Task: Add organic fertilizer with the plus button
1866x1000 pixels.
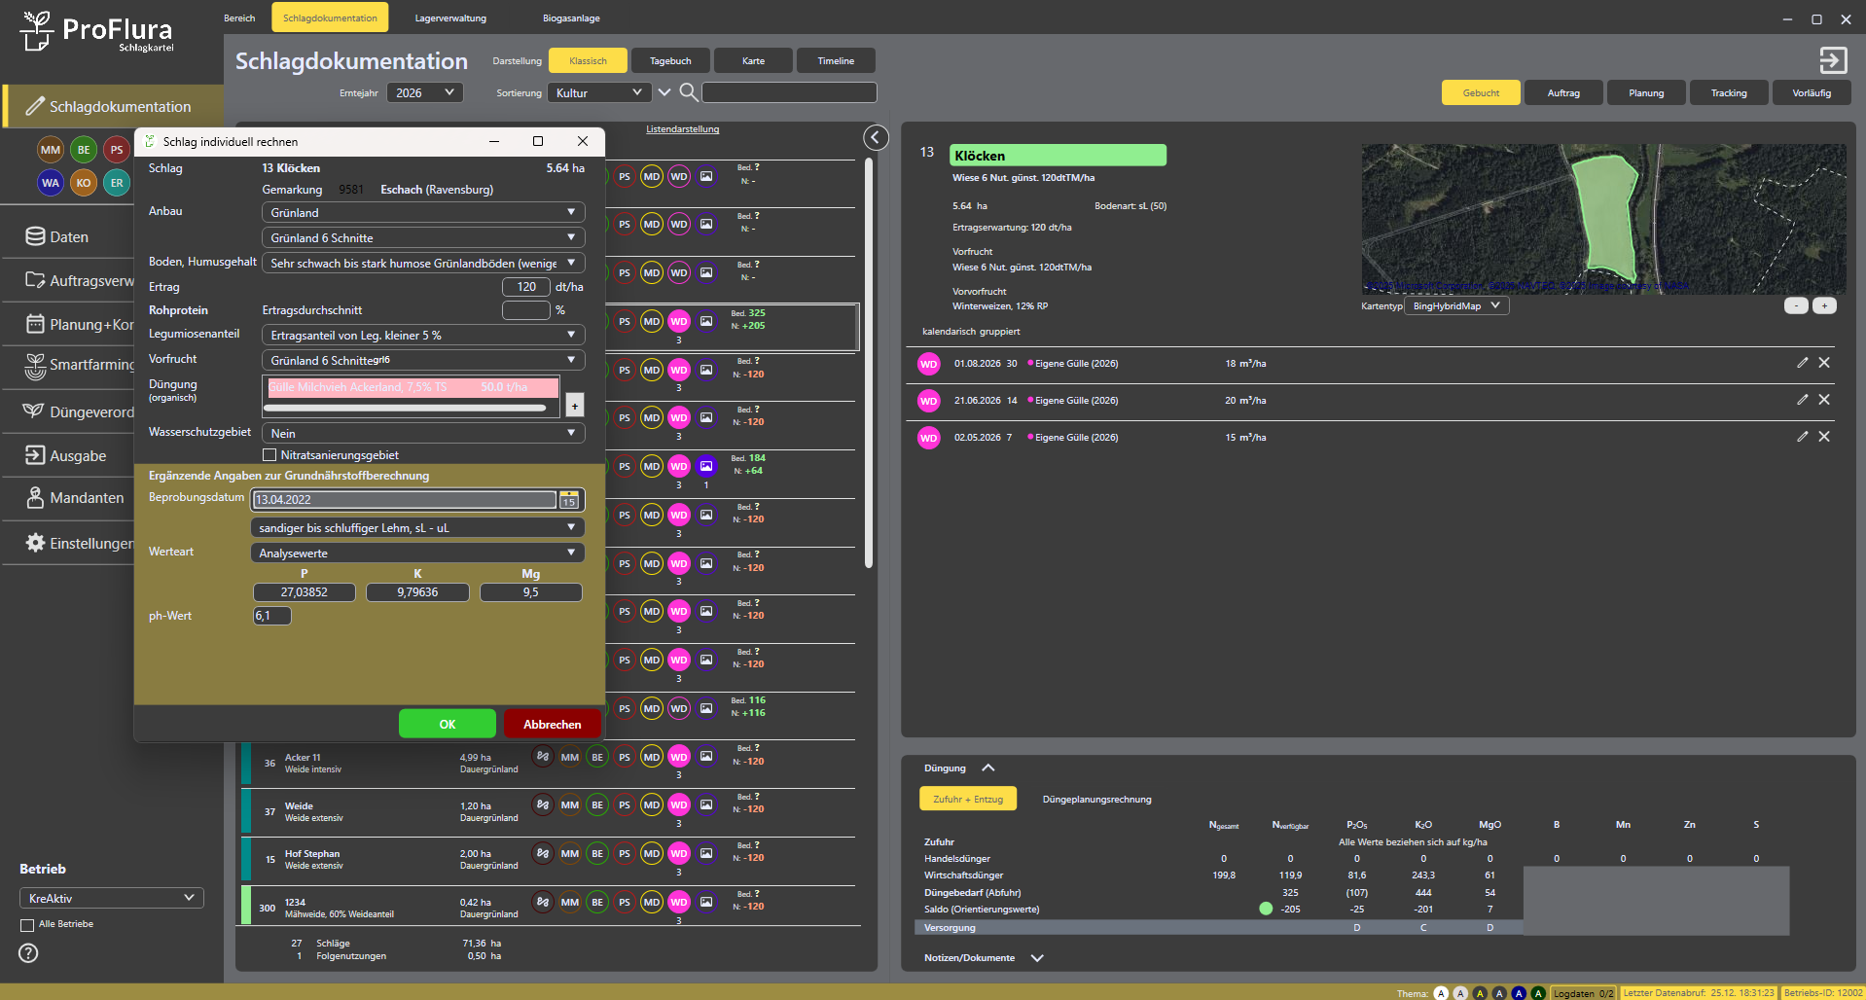Action: tap(575, 406)
